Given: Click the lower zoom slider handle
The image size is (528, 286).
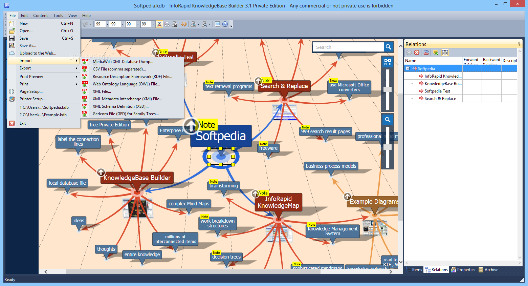Looking at the screenshot, I should pyautogui.click(x=388, y=147).
